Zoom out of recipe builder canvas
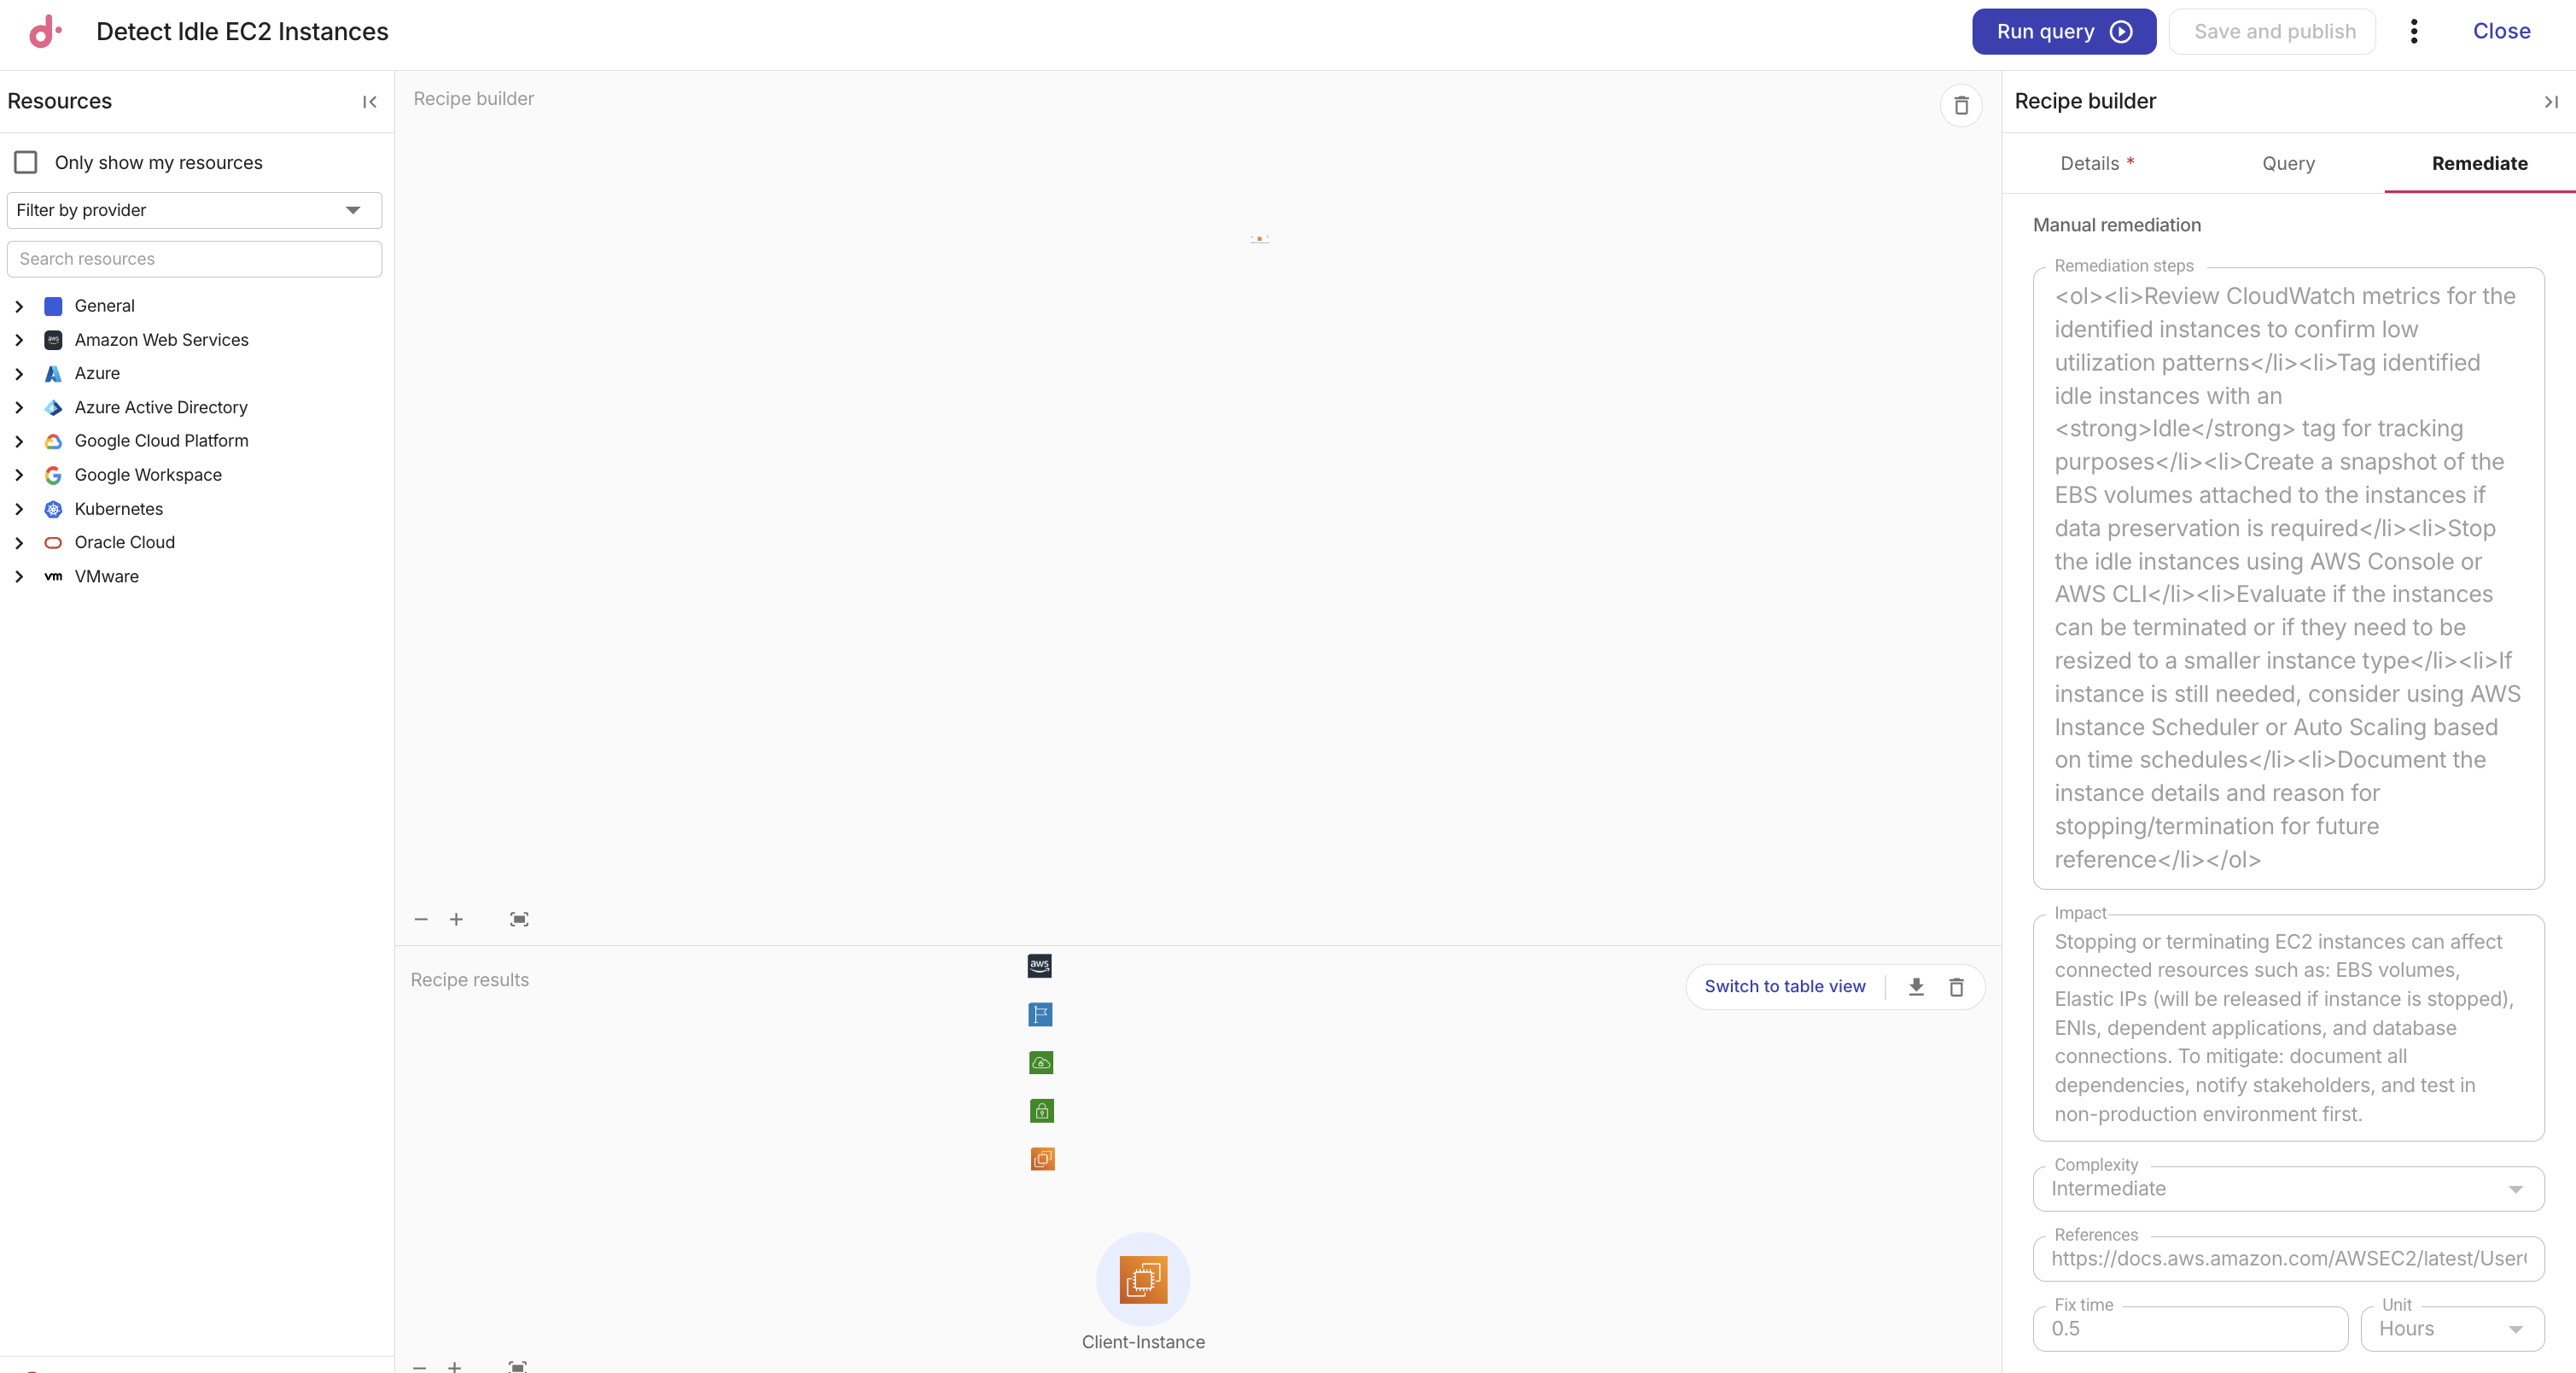Screen dimensions: 2576x1373 click(x=421, y=919)
